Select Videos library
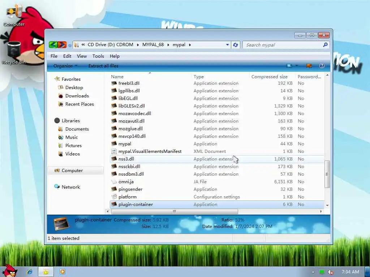The width and height of the screenshot is (370, 277). tap(72, 154)
